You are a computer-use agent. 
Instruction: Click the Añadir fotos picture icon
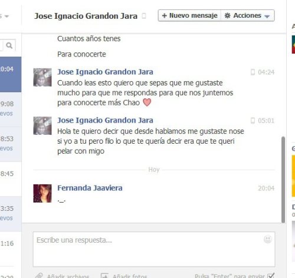[104, 276]
